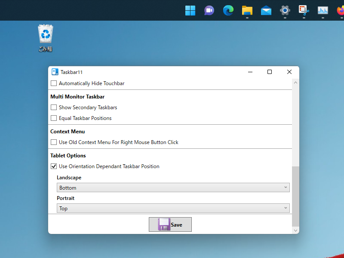Click the vertical scrollbar thumb in Taskbar11
This screenshot has width=344, height=258.
coord(295,197)
